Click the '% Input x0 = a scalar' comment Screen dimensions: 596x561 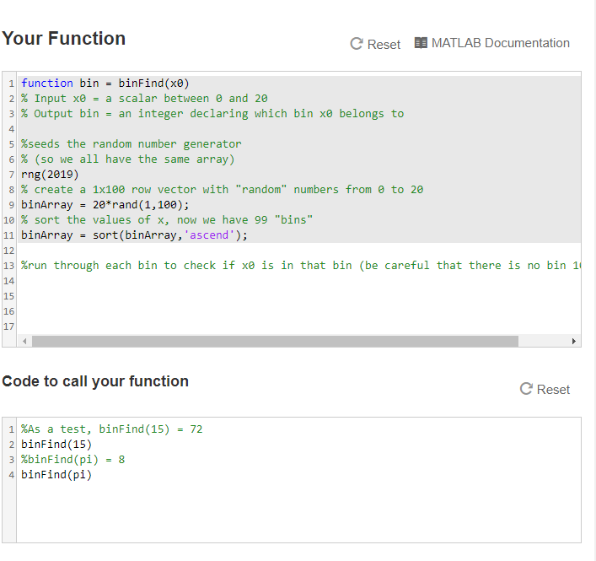[x=144, y=99]
